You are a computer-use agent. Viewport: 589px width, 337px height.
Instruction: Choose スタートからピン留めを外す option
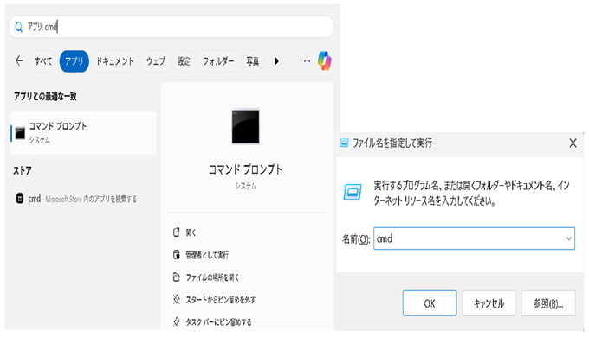tap(221, 300)
